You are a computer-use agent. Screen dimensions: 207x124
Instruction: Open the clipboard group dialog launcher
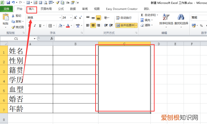(23, 33)
